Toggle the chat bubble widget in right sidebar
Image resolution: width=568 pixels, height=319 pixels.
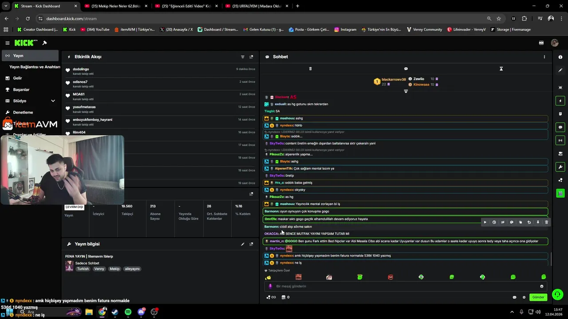coord(560,127)
